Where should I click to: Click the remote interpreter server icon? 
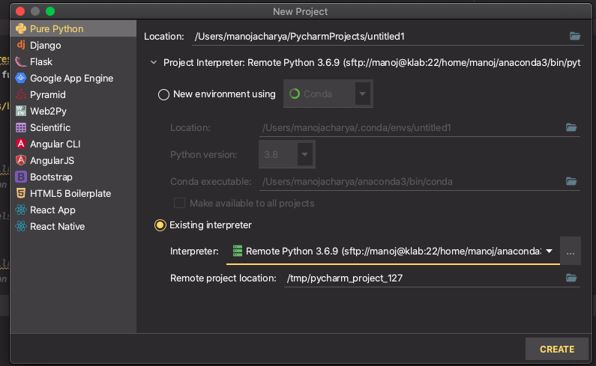238,251
